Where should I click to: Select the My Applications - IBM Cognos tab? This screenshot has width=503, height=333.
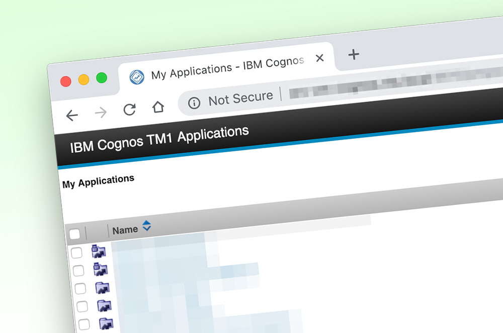tap(227, 68)
